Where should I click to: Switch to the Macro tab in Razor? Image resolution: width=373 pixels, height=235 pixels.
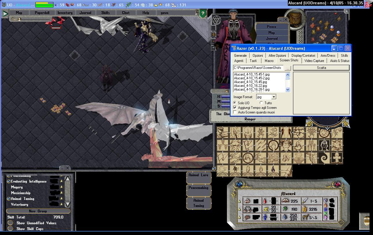click(x=269, y=61)
